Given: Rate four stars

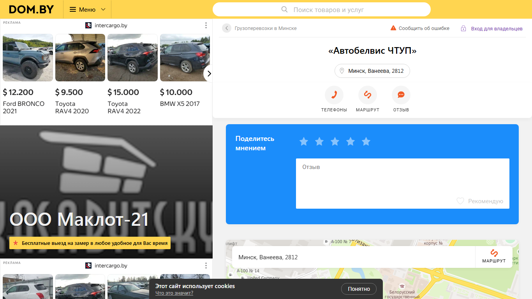Looking at the screenshot, I should (351, 141).
